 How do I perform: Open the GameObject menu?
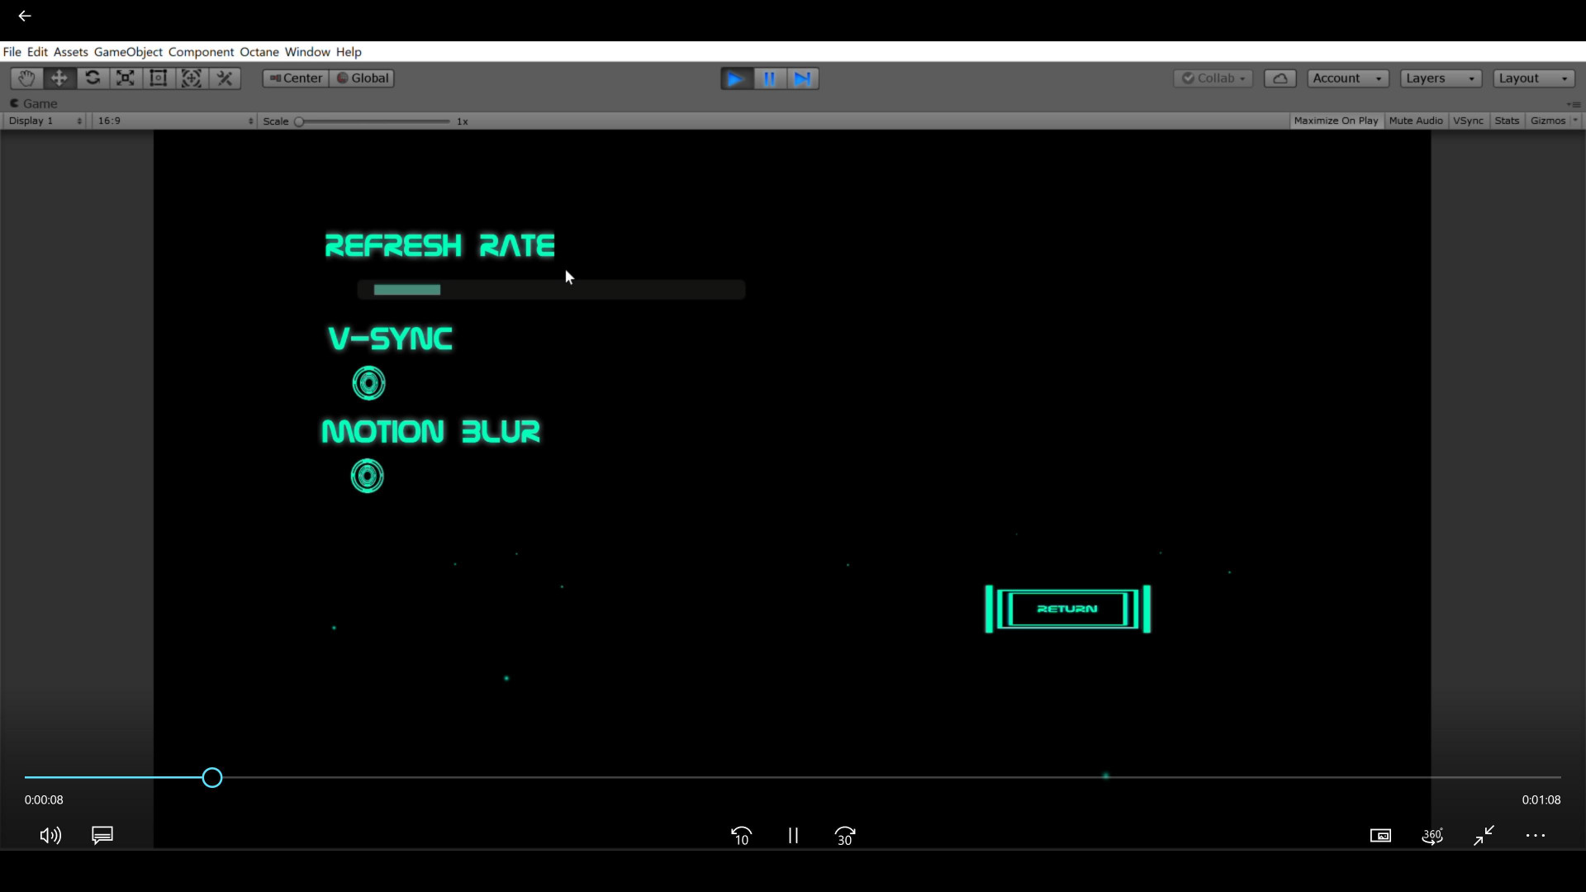pyautogui.click(x=128, y=52)
